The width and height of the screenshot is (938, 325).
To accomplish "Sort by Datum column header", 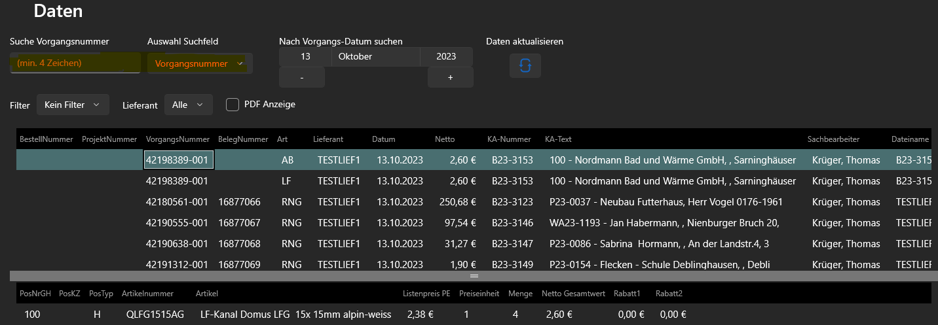I will 384,139.
